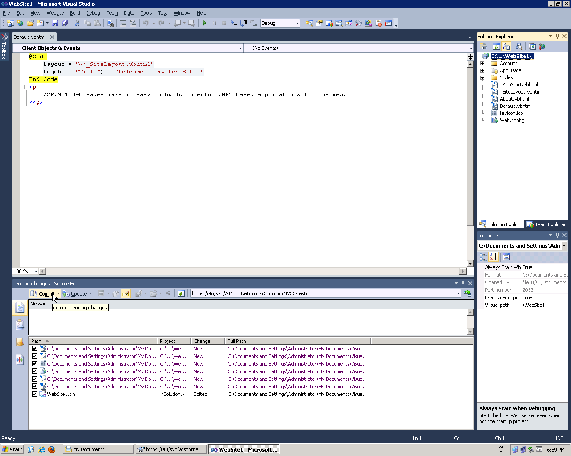Click the Alphabetical sort icon in Properties
The height and width of the screenshot is (456, 571).
493,257
